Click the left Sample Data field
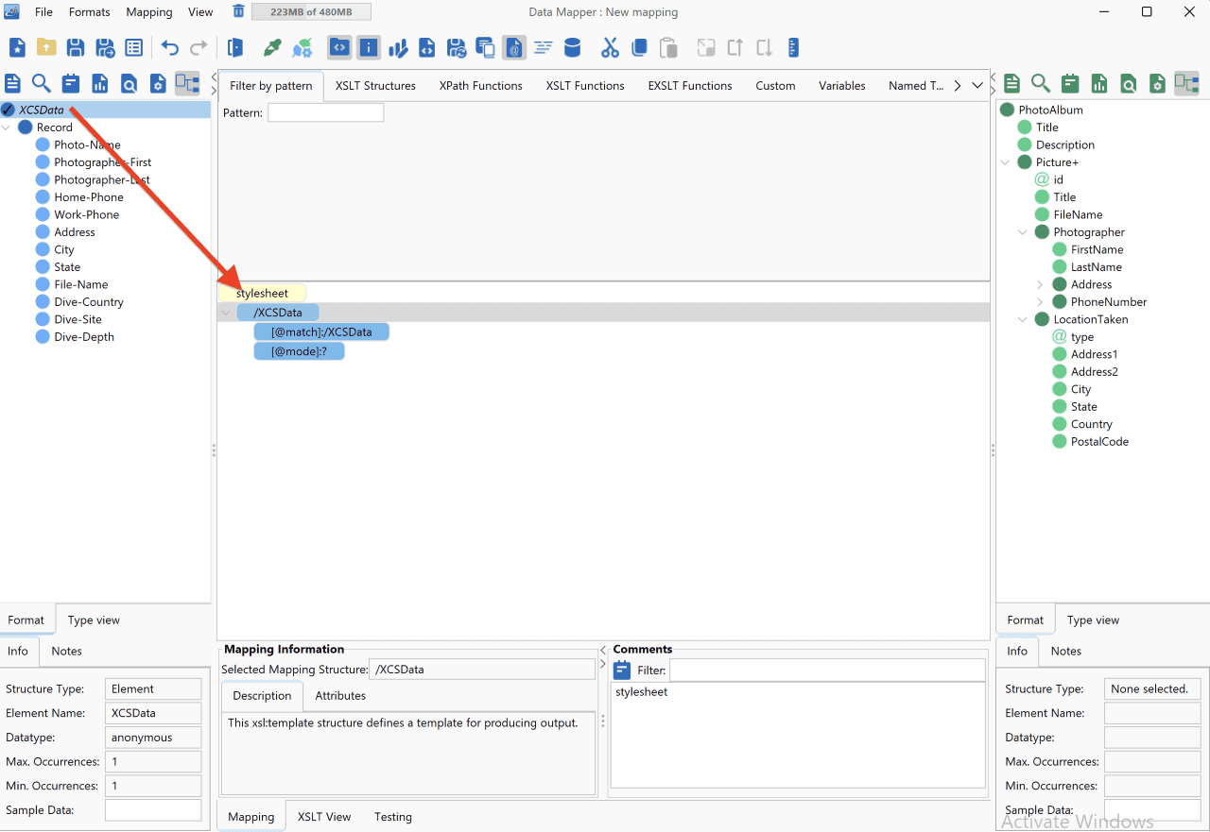 click(153, 810)
